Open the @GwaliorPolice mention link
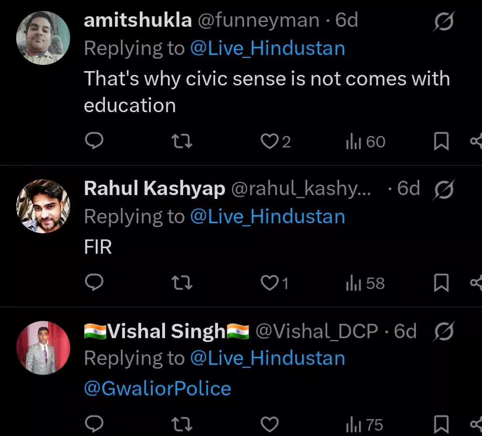Screen dimensions: 482x436 click(x=157, y=388)
